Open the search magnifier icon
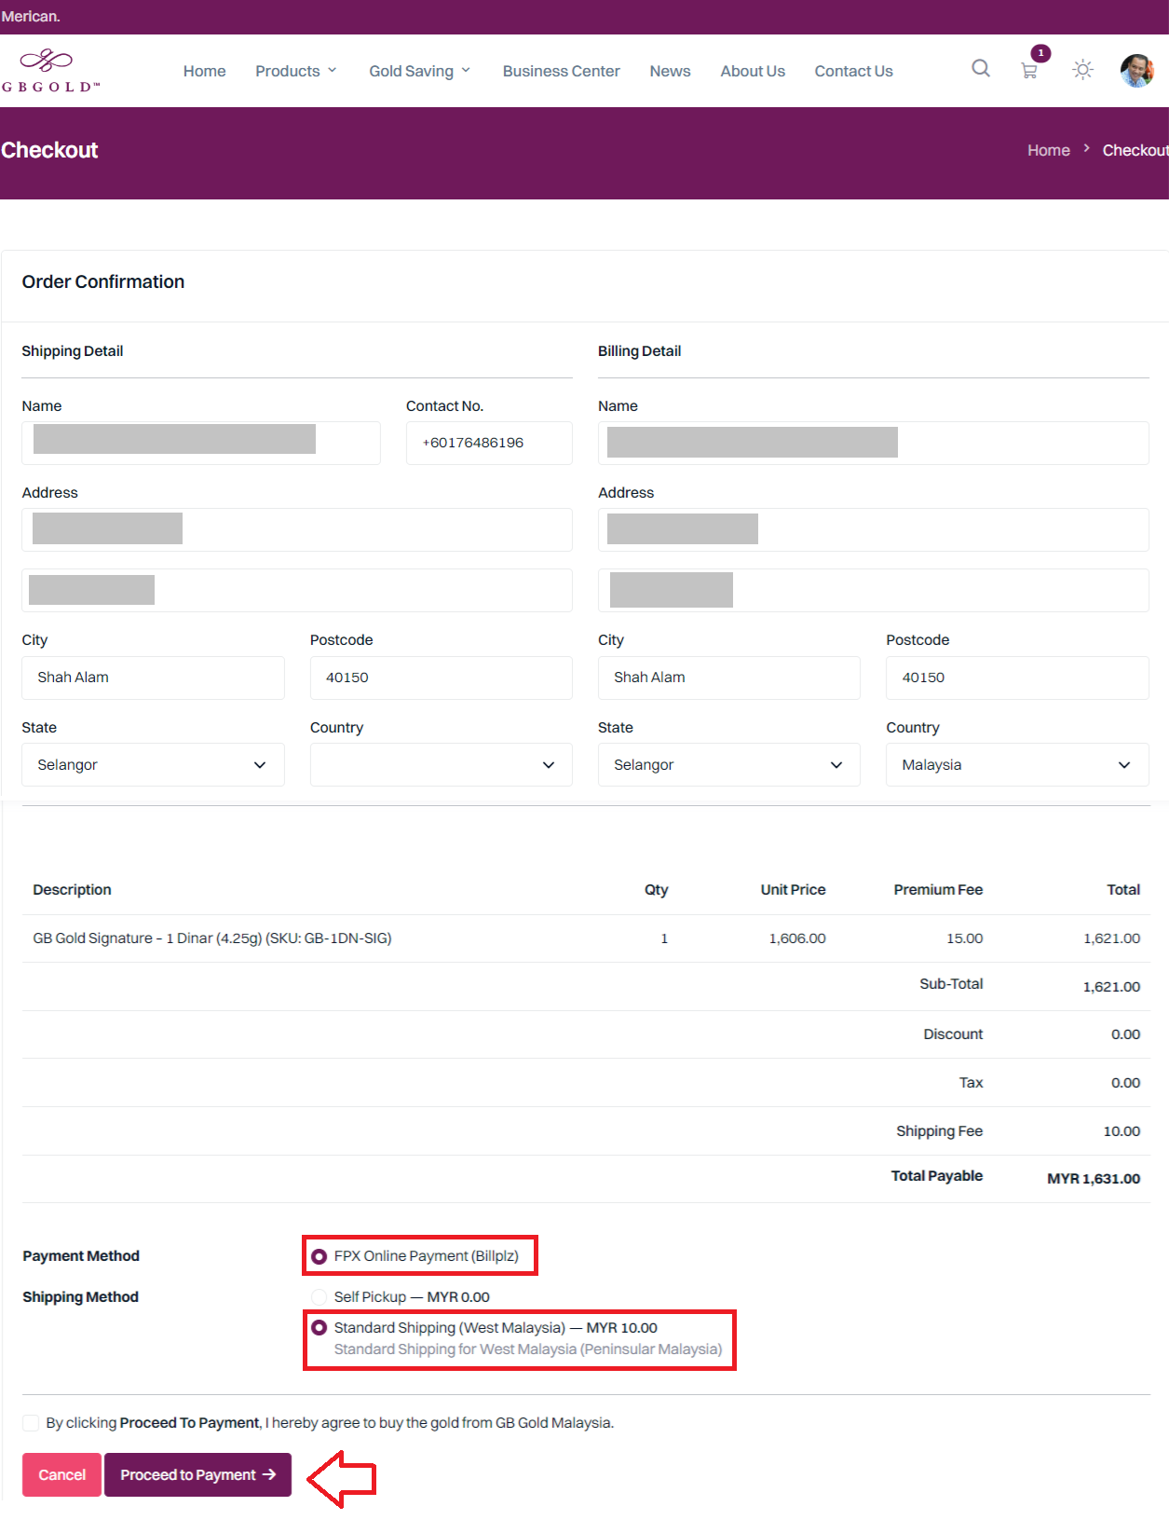Screen dimensions: 1169x1520 (x=980, y=69)
